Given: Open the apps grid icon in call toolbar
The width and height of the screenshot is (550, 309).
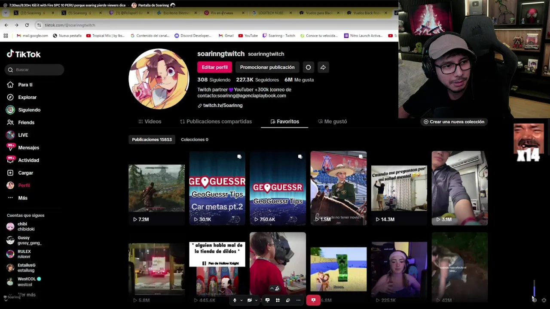Looking at the screenshot, I should click(278, 300).
